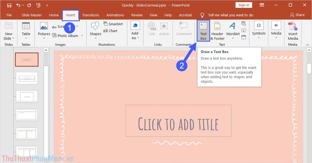Switch to the Transitions tab

[90, 15]
